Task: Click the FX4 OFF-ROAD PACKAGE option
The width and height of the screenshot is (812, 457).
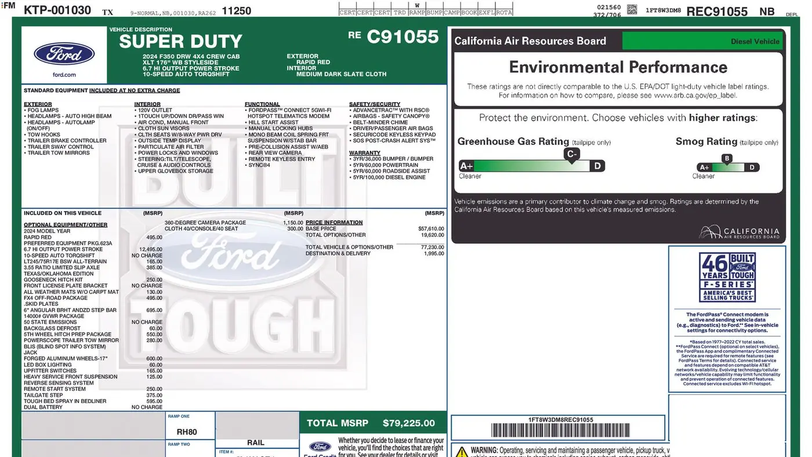Action: 56,298
